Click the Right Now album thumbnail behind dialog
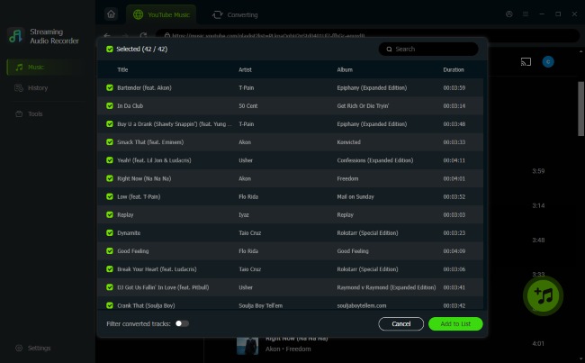This screenshot has height=363, width=585. tap(247, 346)
